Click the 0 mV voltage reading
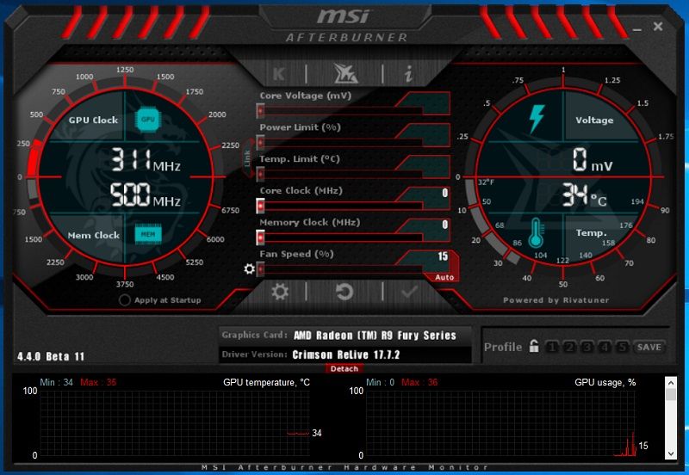 click(x=593, y=160)
